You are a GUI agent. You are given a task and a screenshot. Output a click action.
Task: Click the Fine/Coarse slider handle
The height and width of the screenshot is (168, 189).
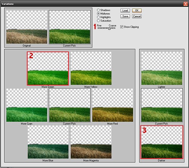click(109, 29)
